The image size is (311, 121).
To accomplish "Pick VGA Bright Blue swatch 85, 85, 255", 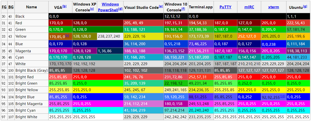I will pyautogui.click(x=60, y=97).
